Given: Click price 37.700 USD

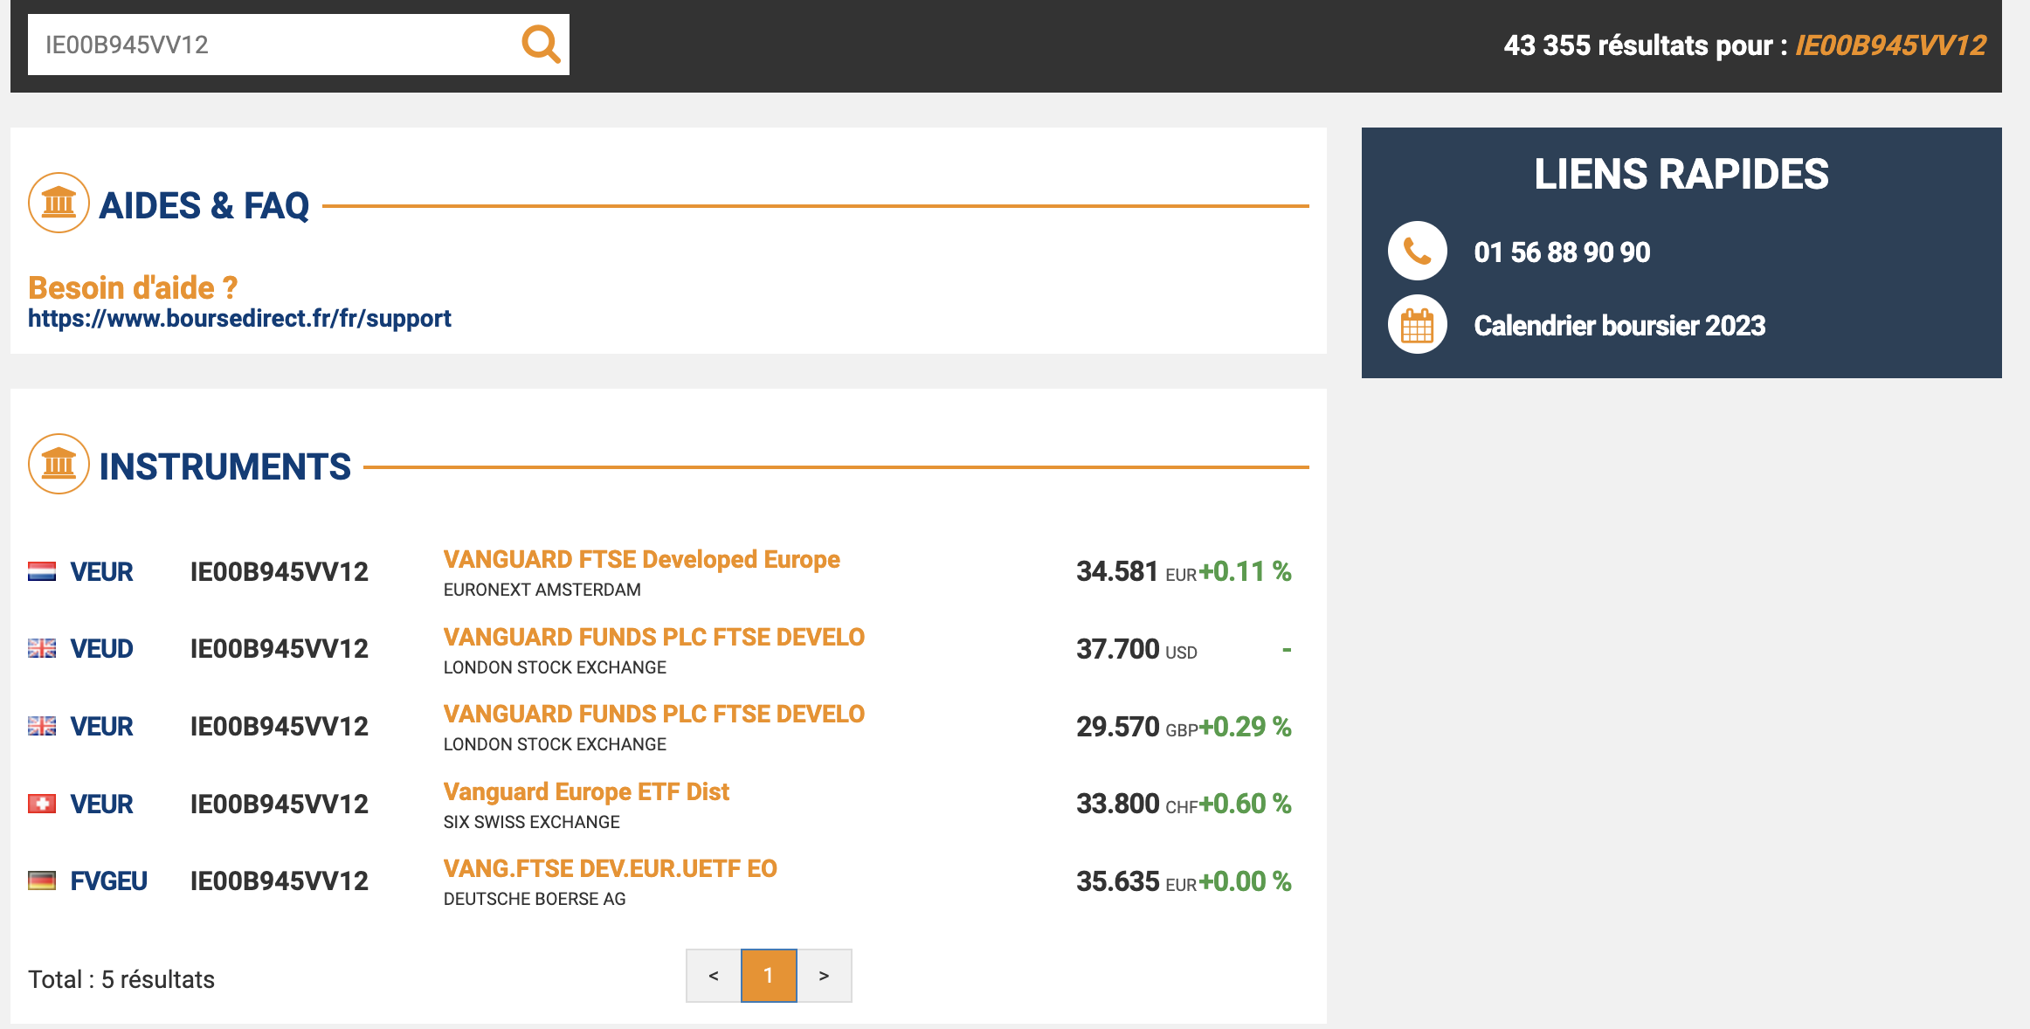Looking at the screenshot, I should 1136,649.
